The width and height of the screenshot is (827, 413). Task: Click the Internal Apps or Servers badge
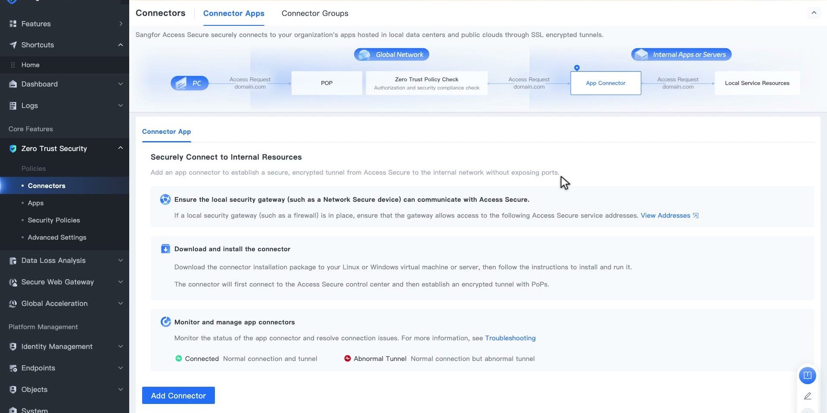pos(681,55)
